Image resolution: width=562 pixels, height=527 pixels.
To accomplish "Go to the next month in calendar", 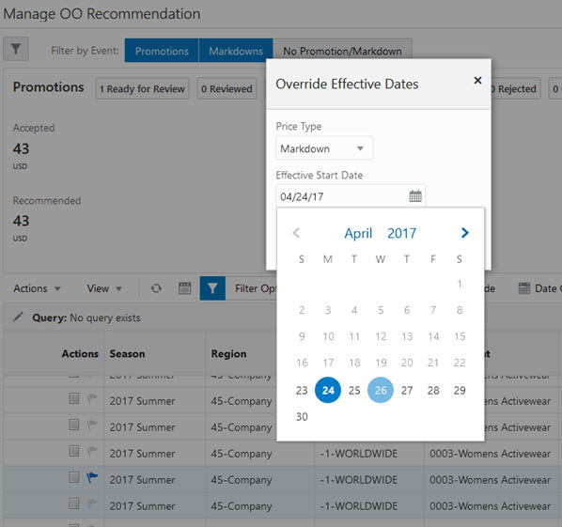I will (x=464, y=233).
